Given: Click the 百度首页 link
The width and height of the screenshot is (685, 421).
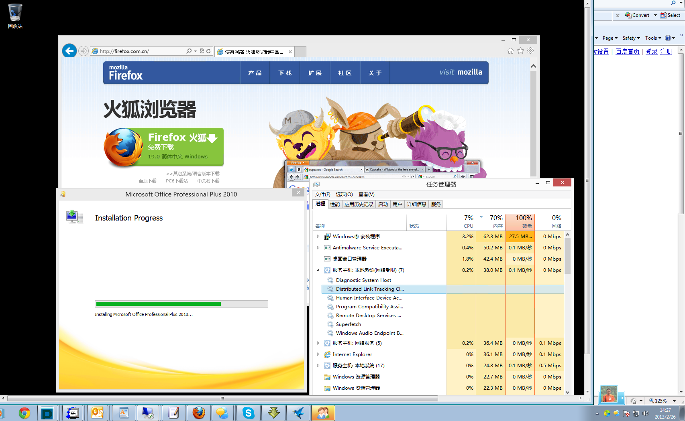Looking at the screenshot, I should point(628,52).
